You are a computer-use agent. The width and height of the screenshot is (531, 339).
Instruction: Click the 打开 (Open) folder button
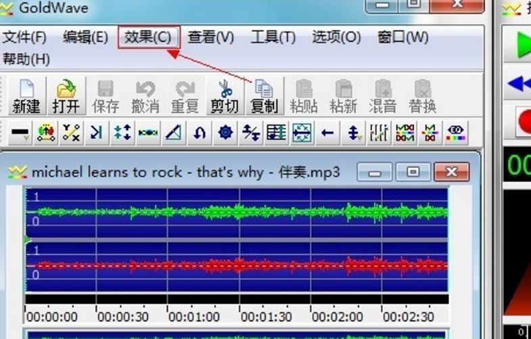pyautogui.click(x=66, y=96)
